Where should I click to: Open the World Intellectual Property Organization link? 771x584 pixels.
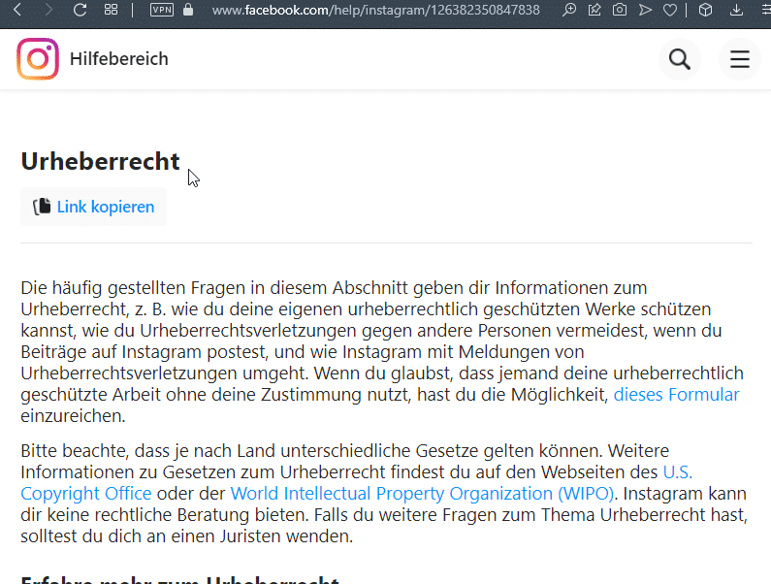(x=422, y=494)
